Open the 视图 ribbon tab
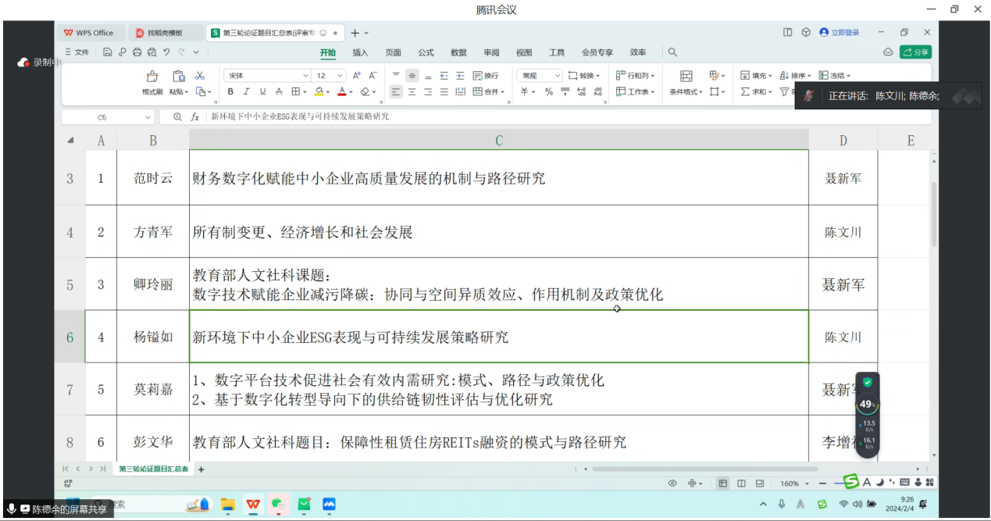Screen dimensions: 991x521 click(523, 52)
